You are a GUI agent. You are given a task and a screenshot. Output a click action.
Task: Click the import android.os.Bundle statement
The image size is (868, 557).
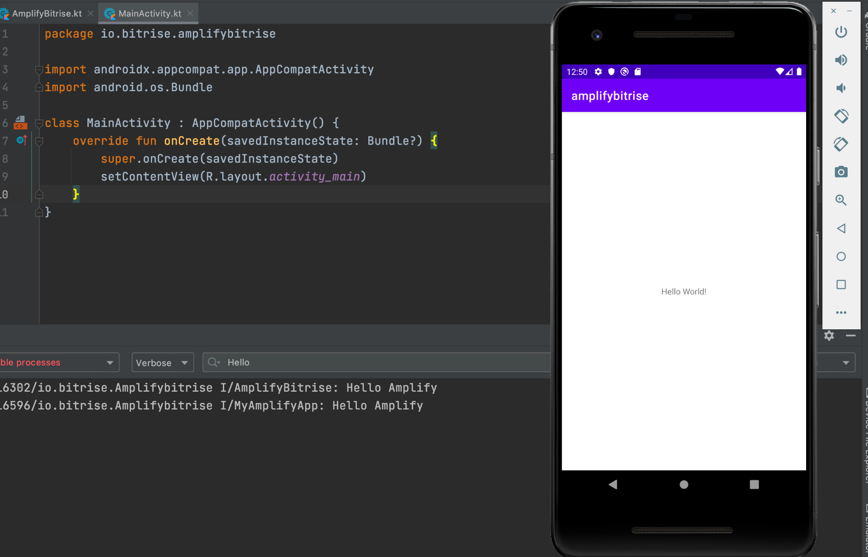tap(128, 87)
